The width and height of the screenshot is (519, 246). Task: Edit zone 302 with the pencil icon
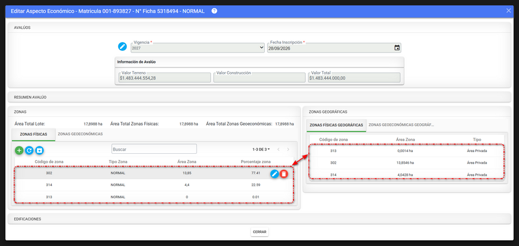(274, 173)
